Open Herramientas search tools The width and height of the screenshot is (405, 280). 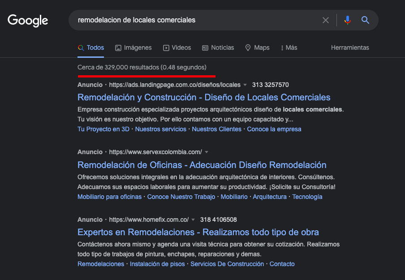pos(350,48)
